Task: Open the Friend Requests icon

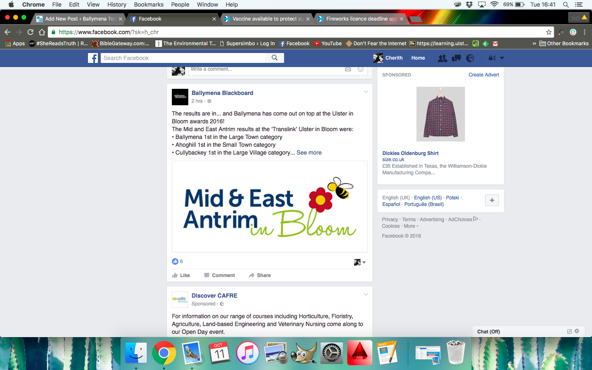Action: click(442, 58)
